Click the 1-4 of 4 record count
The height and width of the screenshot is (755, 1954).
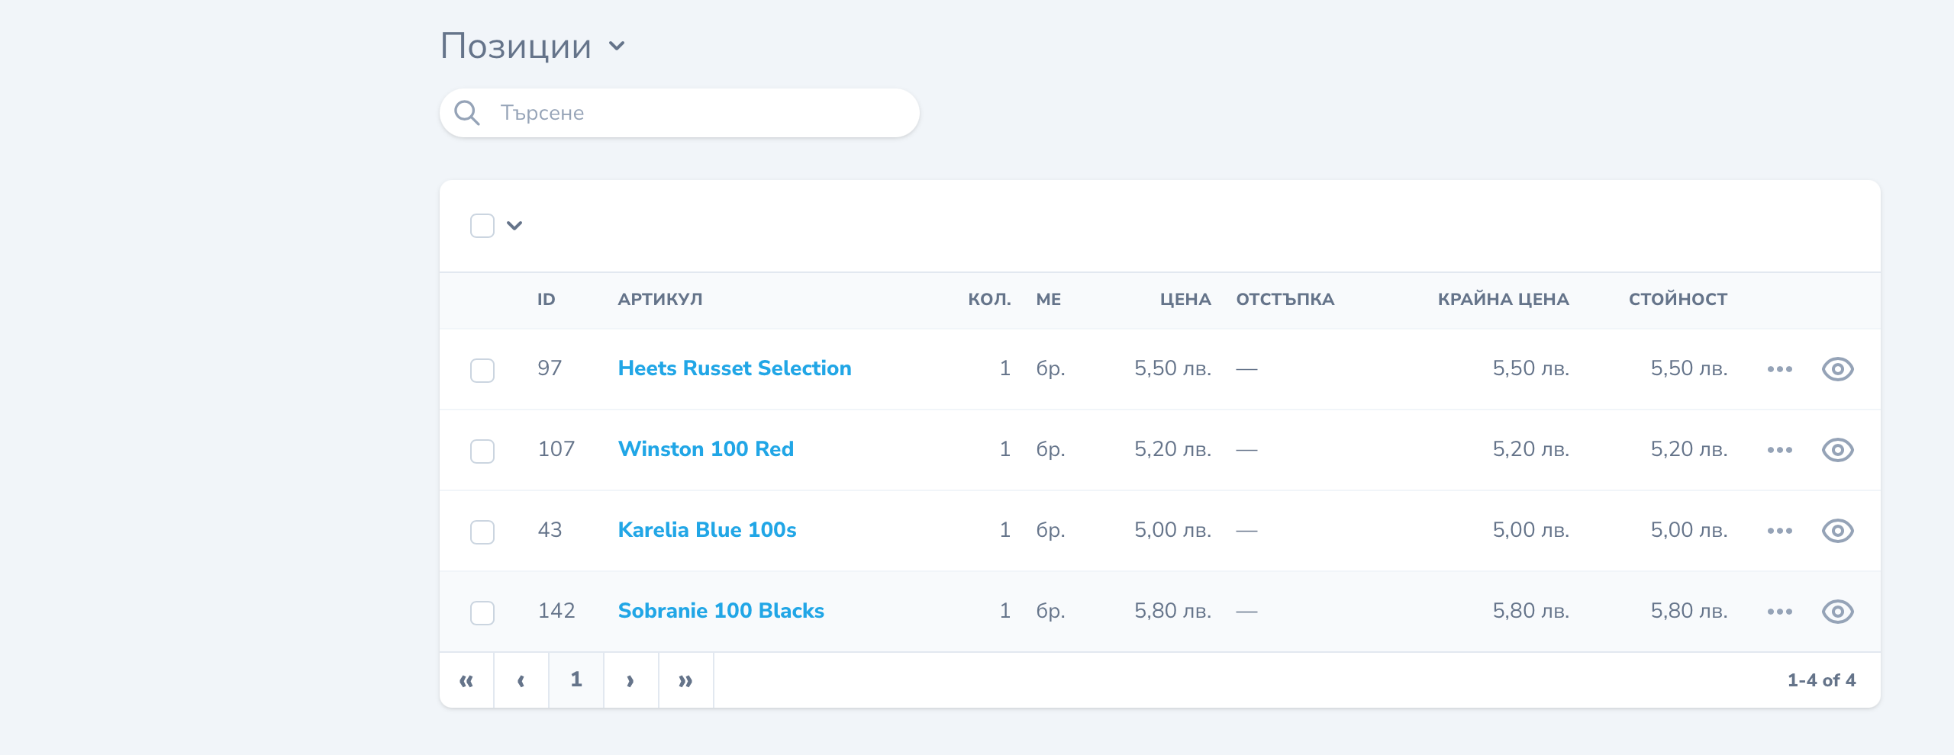tap(1821, 680)
